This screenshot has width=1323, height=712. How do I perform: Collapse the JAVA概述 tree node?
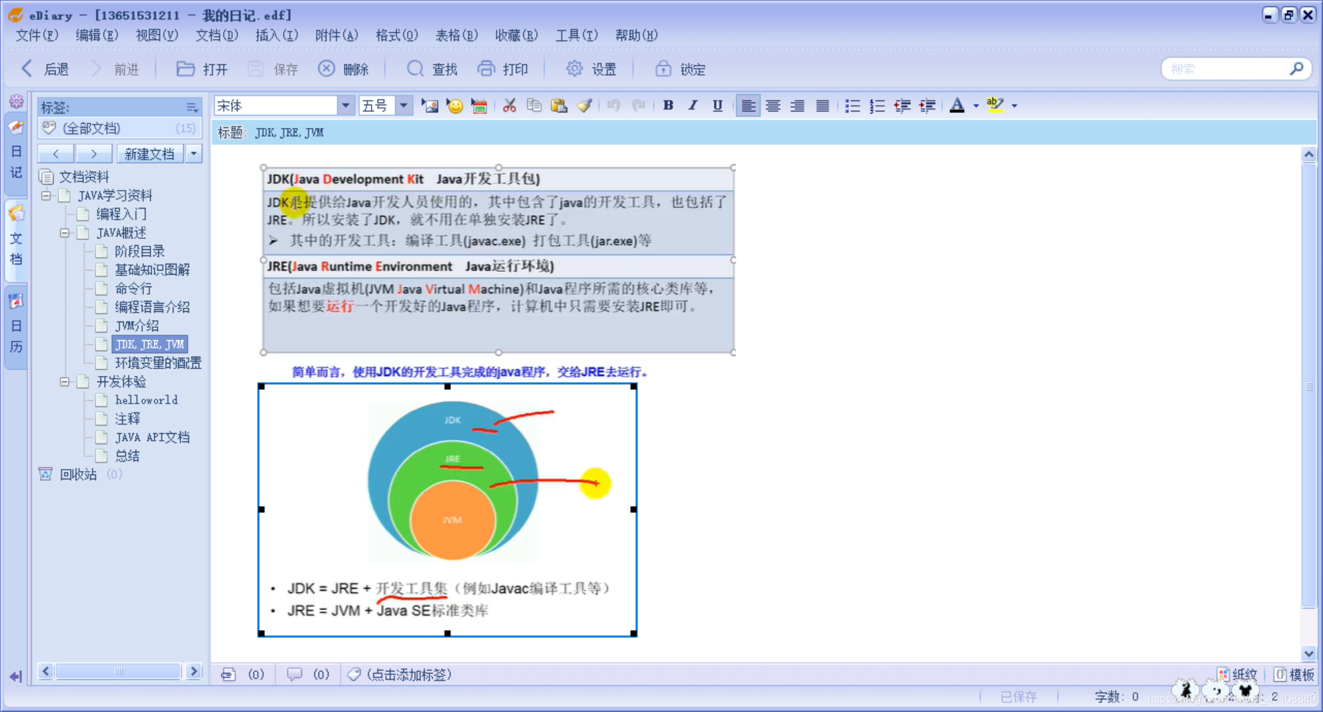pos(65,233)
